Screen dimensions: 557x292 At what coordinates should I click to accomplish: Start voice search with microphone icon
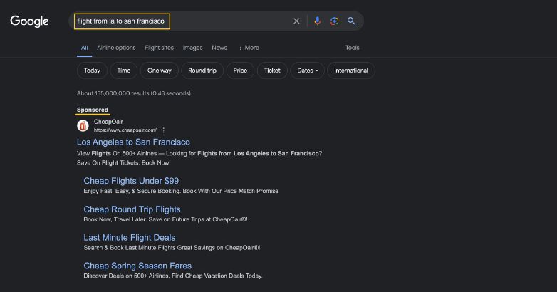pos(318,21)
